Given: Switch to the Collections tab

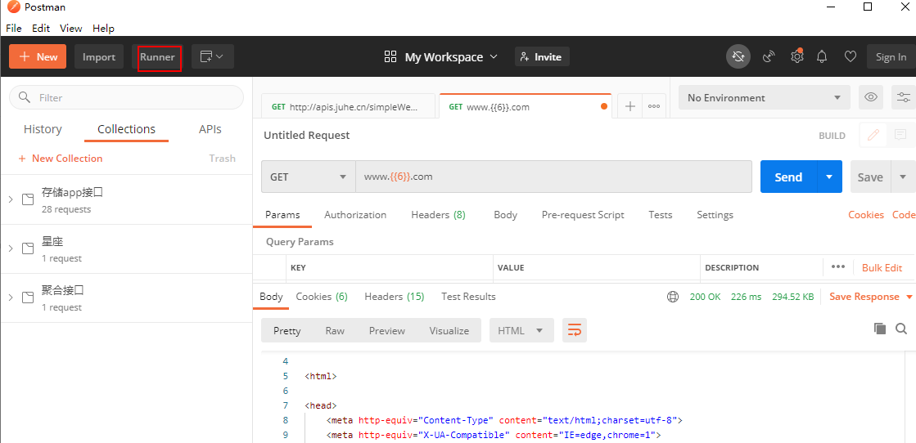Looking at the screenshot, I should click(x=126, y=129).
